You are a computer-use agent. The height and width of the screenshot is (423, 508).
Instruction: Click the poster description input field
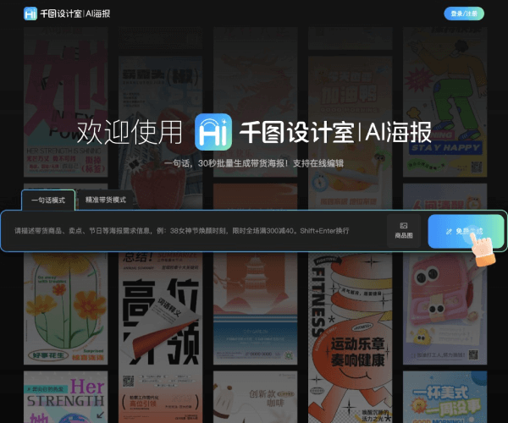(x=195, y=231)
